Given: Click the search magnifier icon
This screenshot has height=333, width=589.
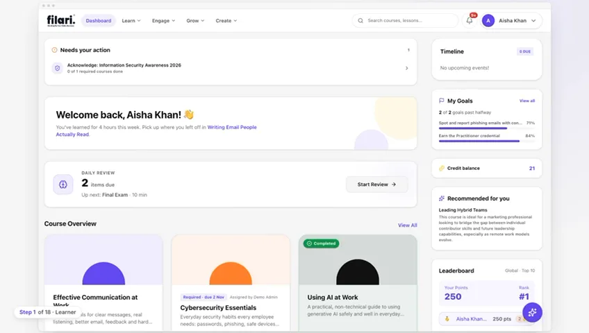Looking at the screenshot, I should [360, 21].
